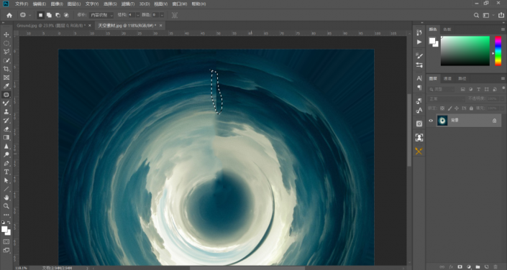Reset to default foreground and background colors
The height and width of the screenshot is (270, 507).
click(3, 222)
